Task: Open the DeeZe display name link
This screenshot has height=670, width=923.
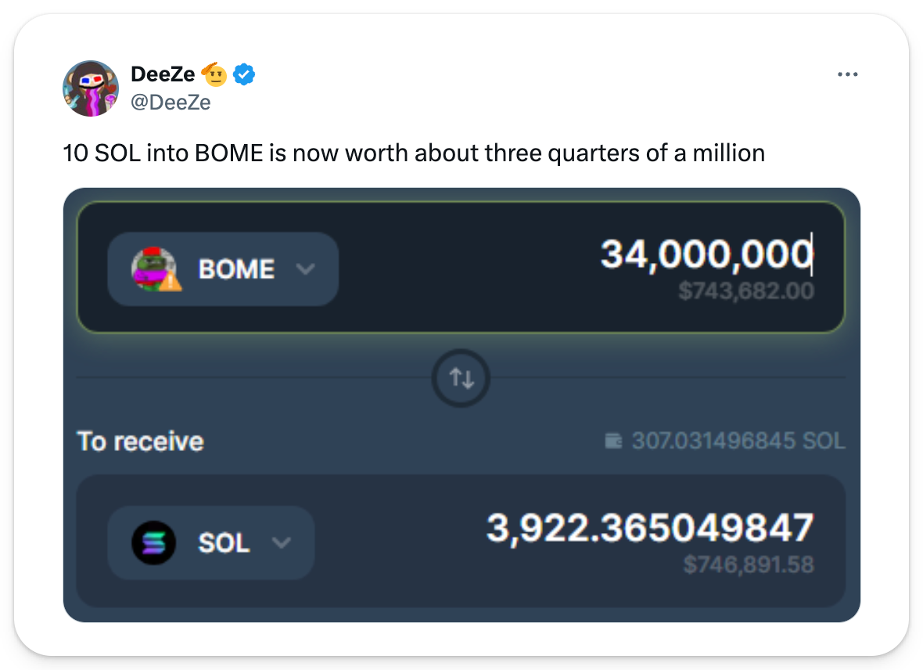Action: click(163, 75)
